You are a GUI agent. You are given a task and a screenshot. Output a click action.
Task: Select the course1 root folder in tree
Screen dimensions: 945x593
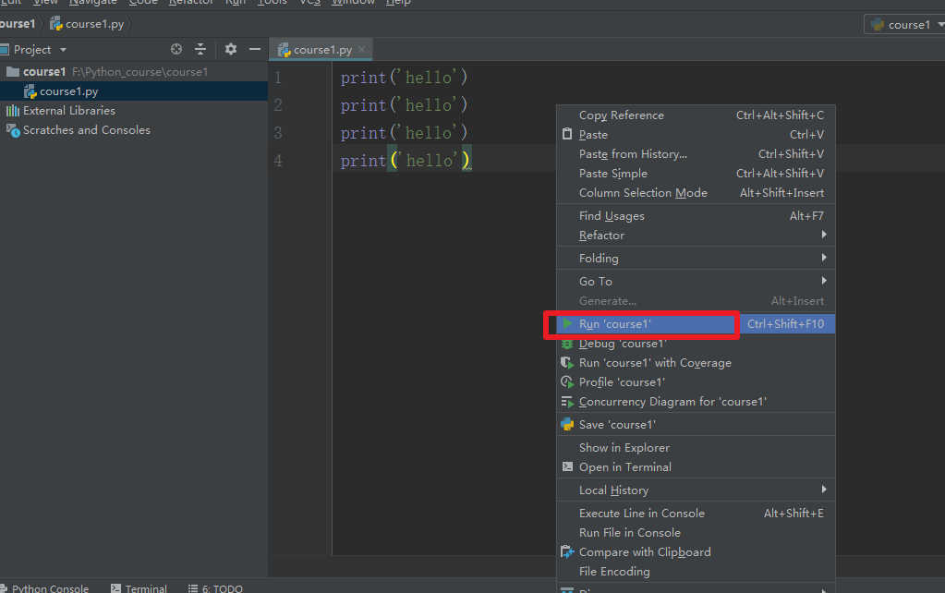[134, 72]
